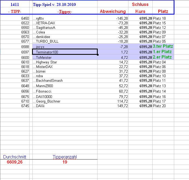
Task: Select the 'Platz 04' cell
Action: pos(159,62)
